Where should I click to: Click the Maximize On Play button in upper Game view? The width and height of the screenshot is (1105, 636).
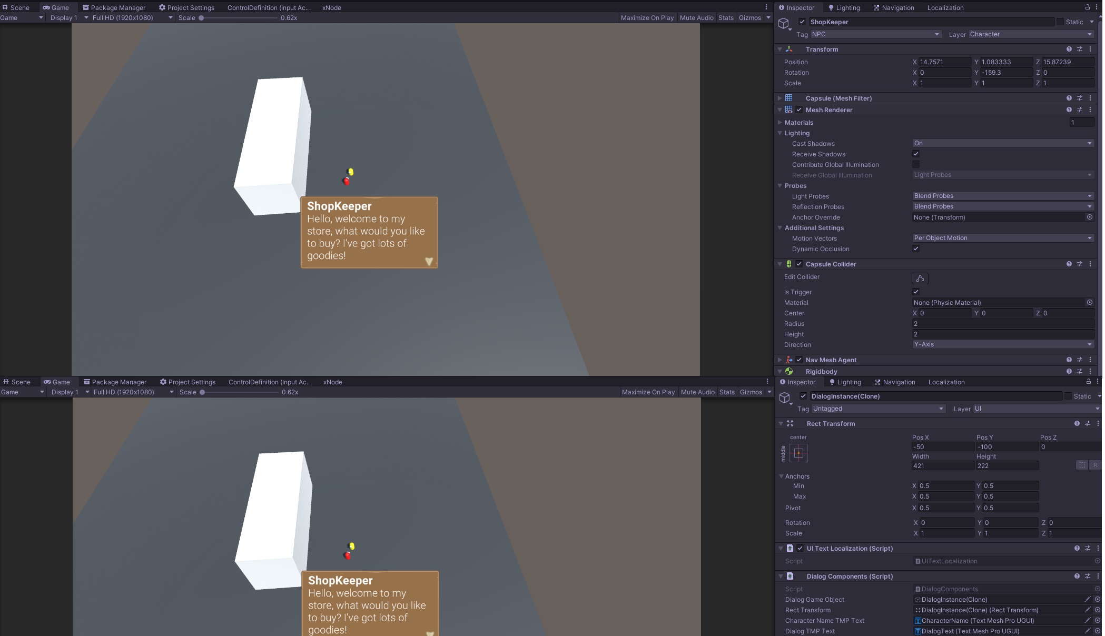point(647,17)
